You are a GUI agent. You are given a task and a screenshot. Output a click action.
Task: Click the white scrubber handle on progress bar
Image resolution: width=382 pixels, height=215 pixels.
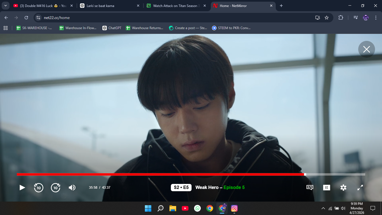(305, 174)
